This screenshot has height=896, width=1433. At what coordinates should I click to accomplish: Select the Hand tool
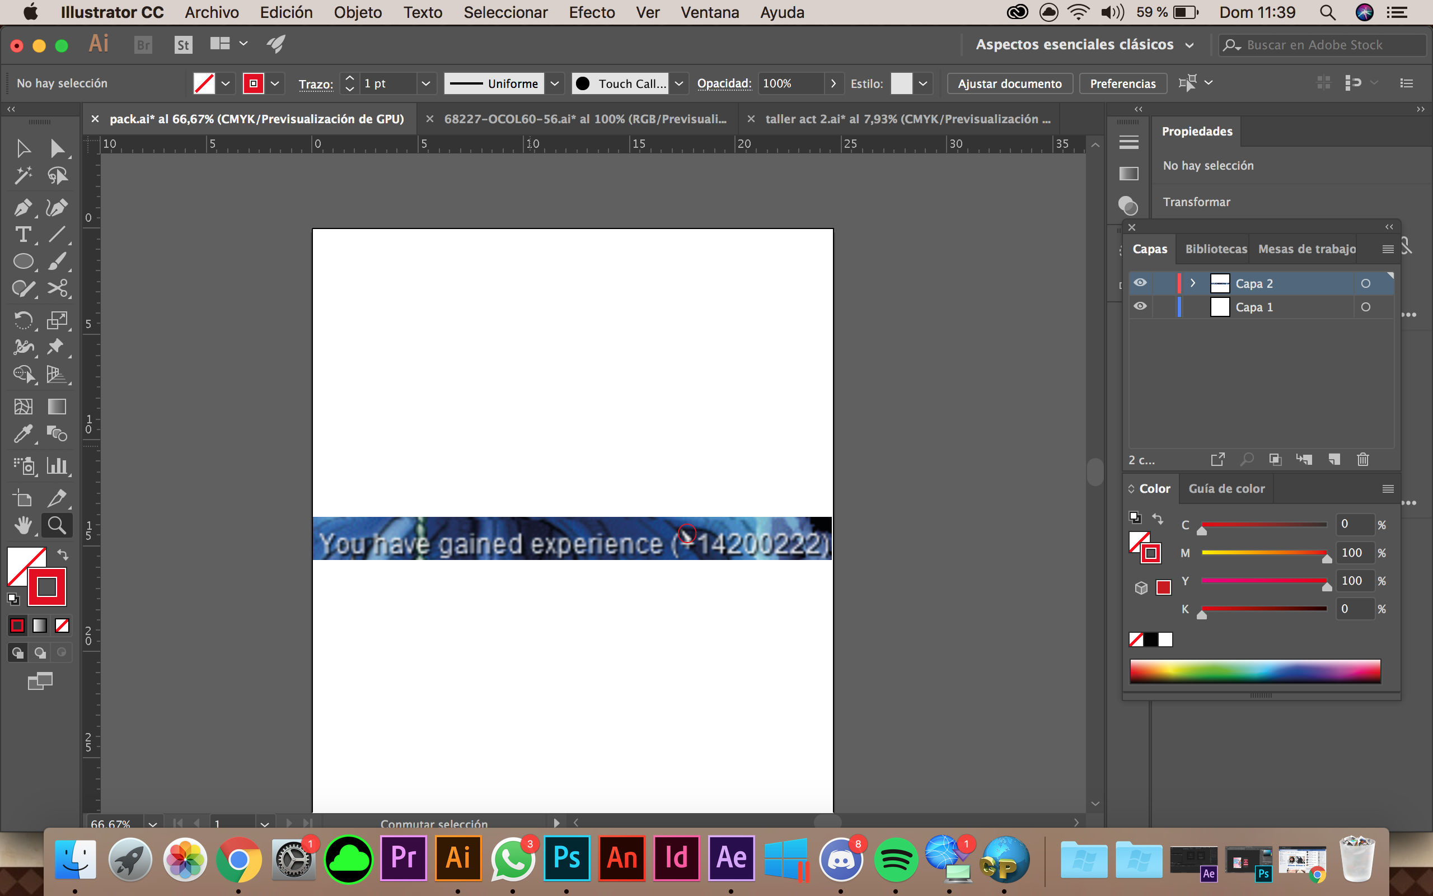tap(22, 525)
